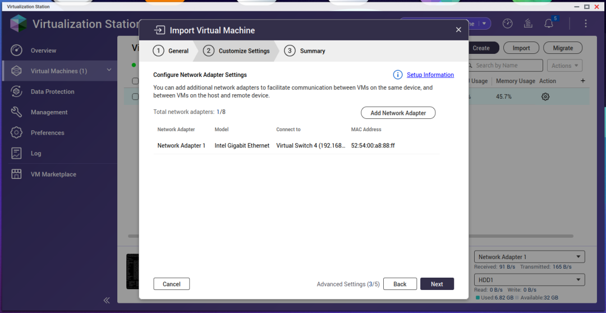
Task: Maximize the Virtualization Station window
Action: click(587, 7)
